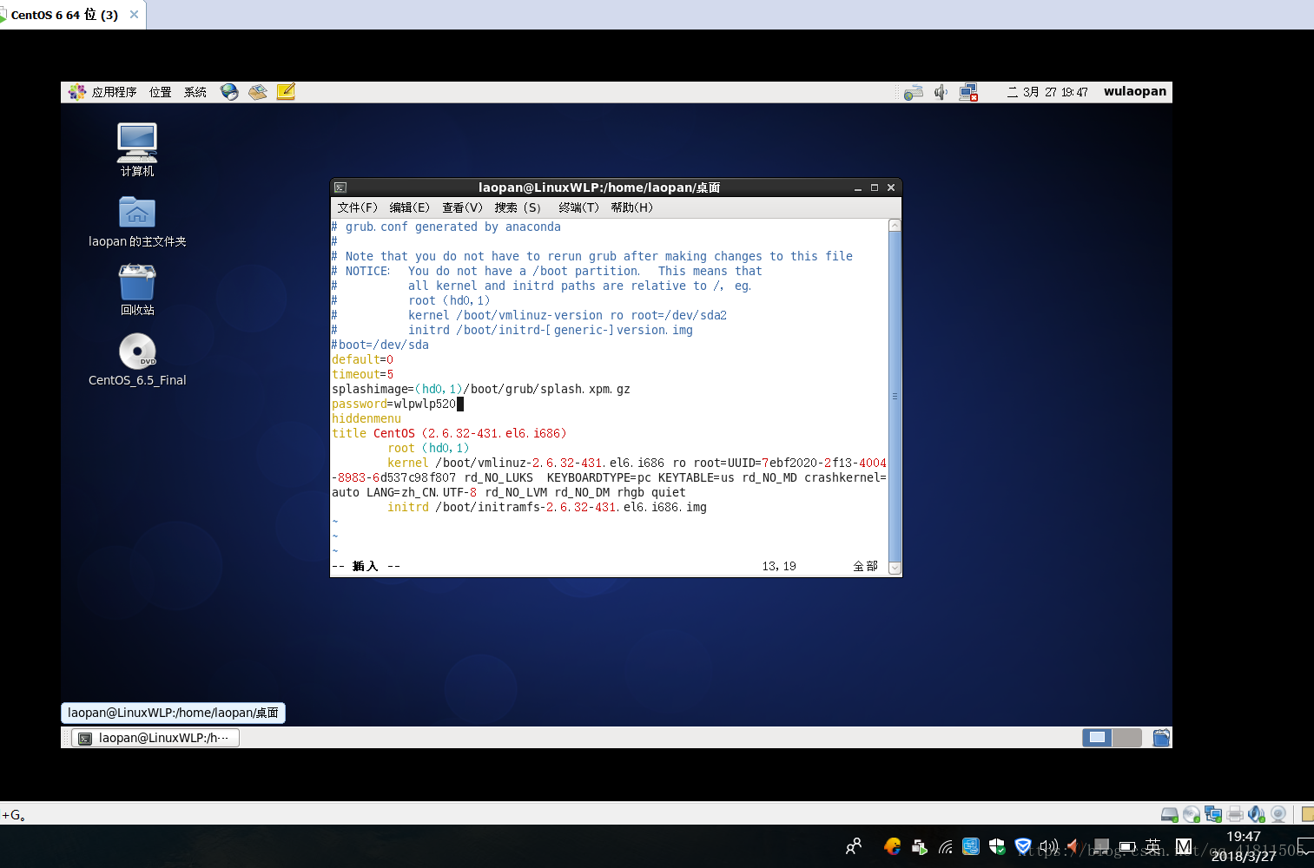Click the GNOME volume speaker icon

click(941, 92)
